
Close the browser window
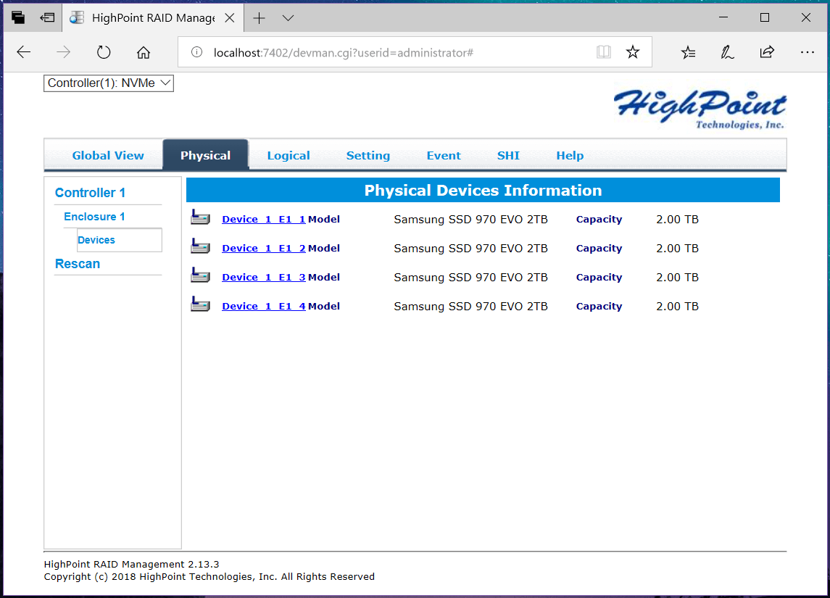click(x=805, y=17)
